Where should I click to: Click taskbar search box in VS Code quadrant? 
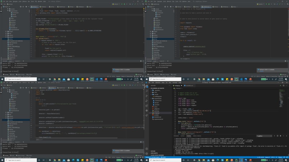coord(165,160)
